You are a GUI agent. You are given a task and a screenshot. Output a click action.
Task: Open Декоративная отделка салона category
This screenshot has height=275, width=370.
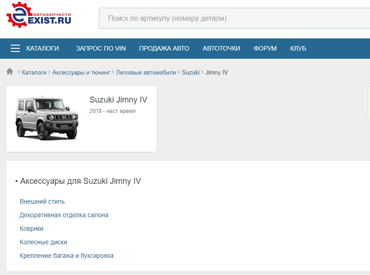click(64, 215)
